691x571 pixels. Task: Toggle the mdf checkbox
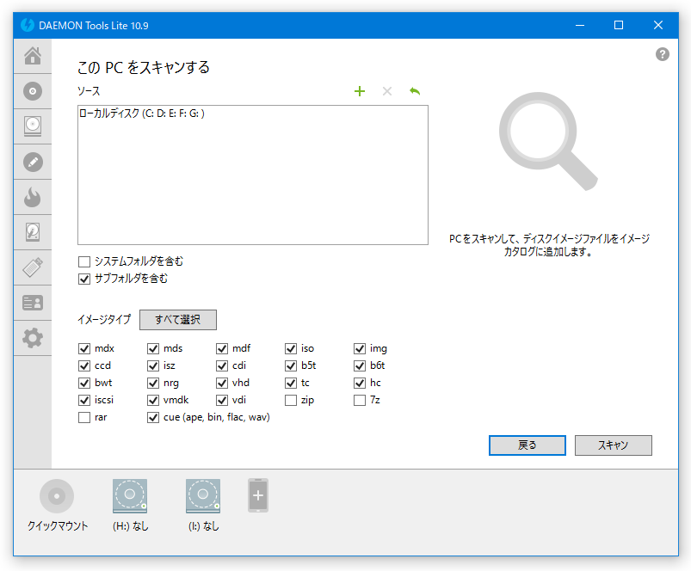tap(222, 348)
